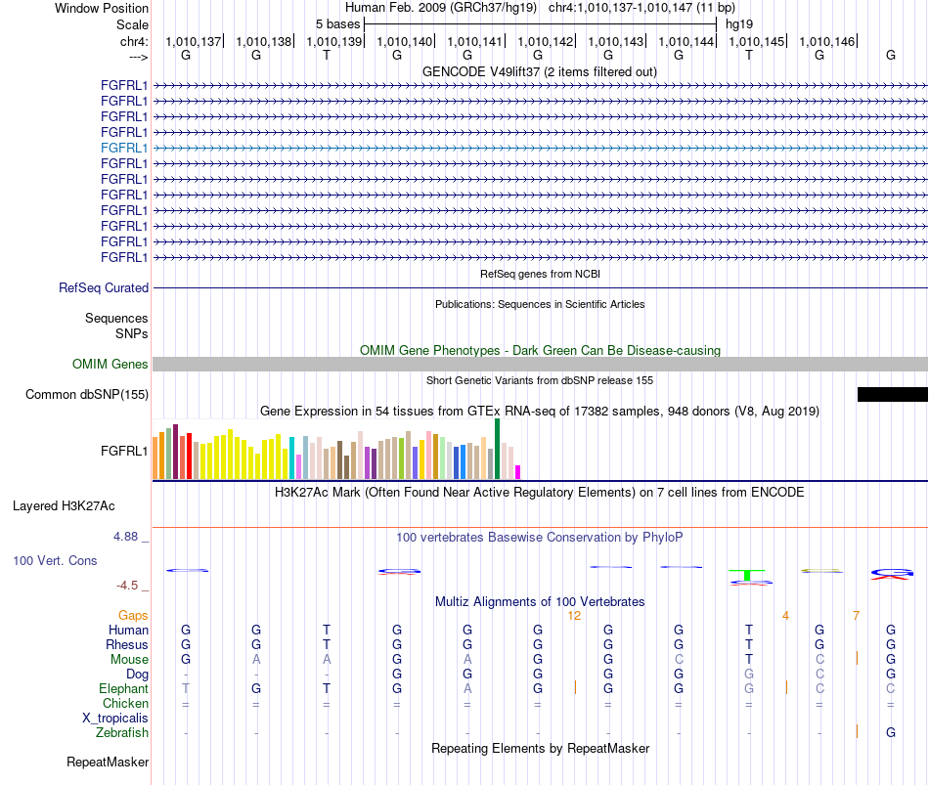Screen dimensions: 929x785
Task: Click the Common dbSNP(155) track label
Action: (x=87, y=395)
